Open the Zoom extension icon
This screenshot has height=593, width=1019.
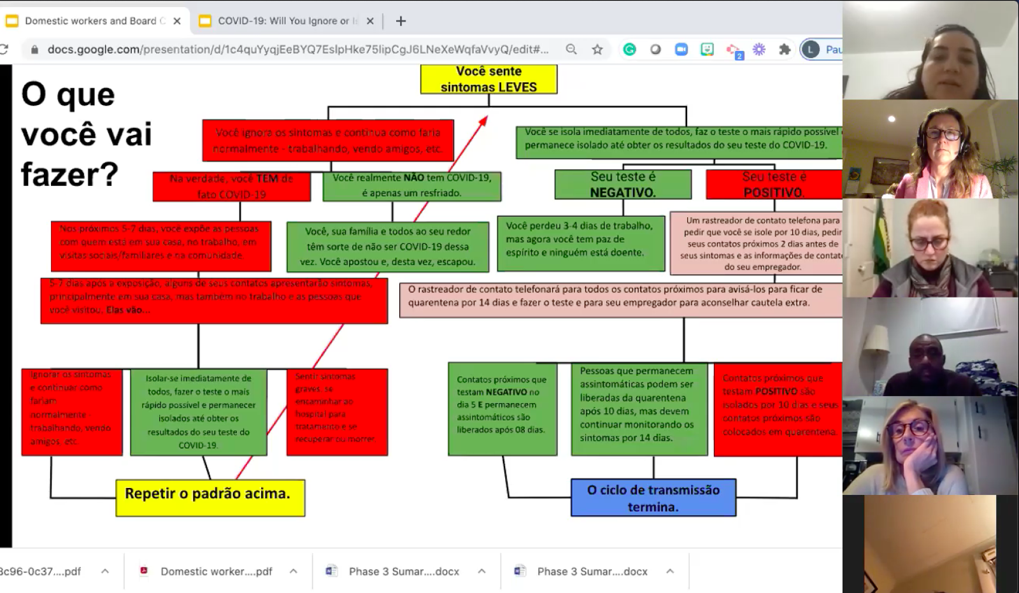681,49
